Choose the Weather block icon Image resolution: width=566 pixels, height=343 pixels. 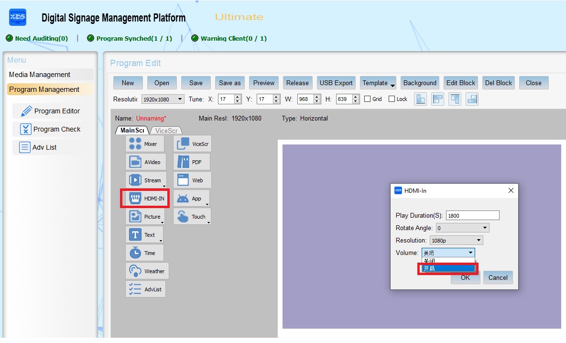147,271
